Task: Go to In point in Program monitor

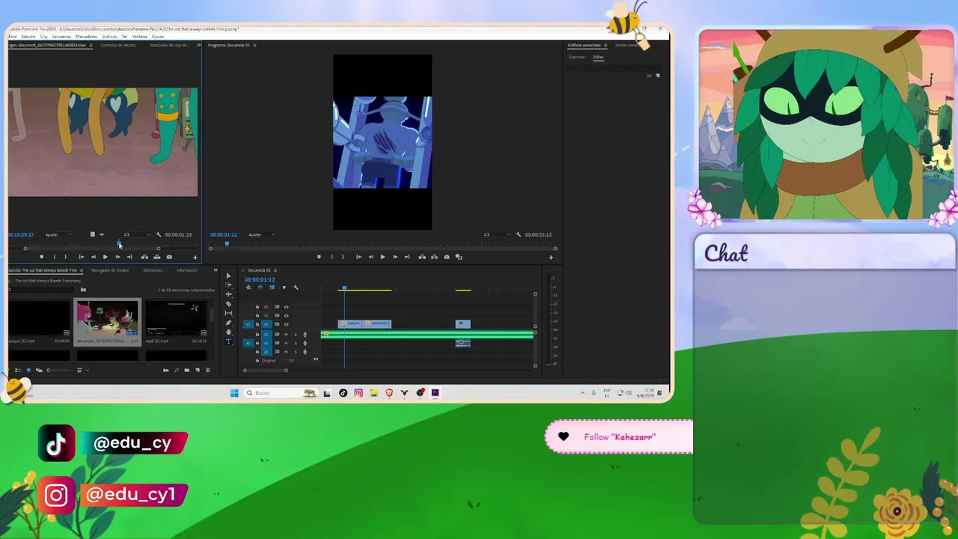Action: pyautogui.click(x=359, y=257)
